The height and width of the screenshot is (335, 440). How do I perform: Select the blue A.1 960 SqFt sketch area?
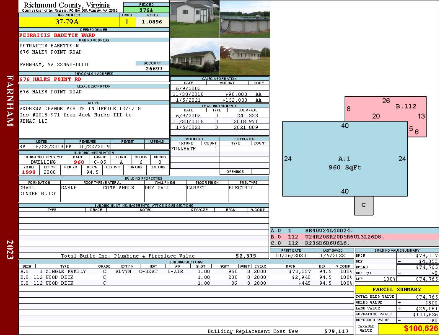(x=345, y=159)
